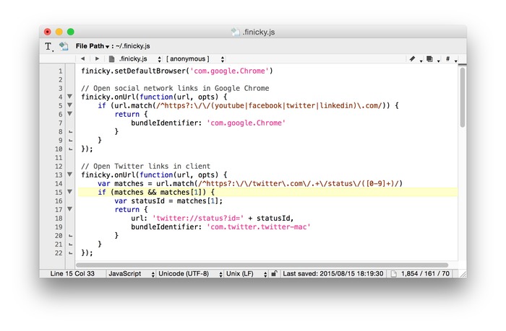
Task: Click the ~/.finicky.js path text
Action: click(132, 46)
